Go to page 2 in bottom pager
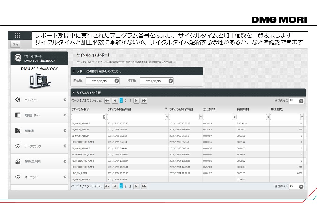 (x=126, y=186)
